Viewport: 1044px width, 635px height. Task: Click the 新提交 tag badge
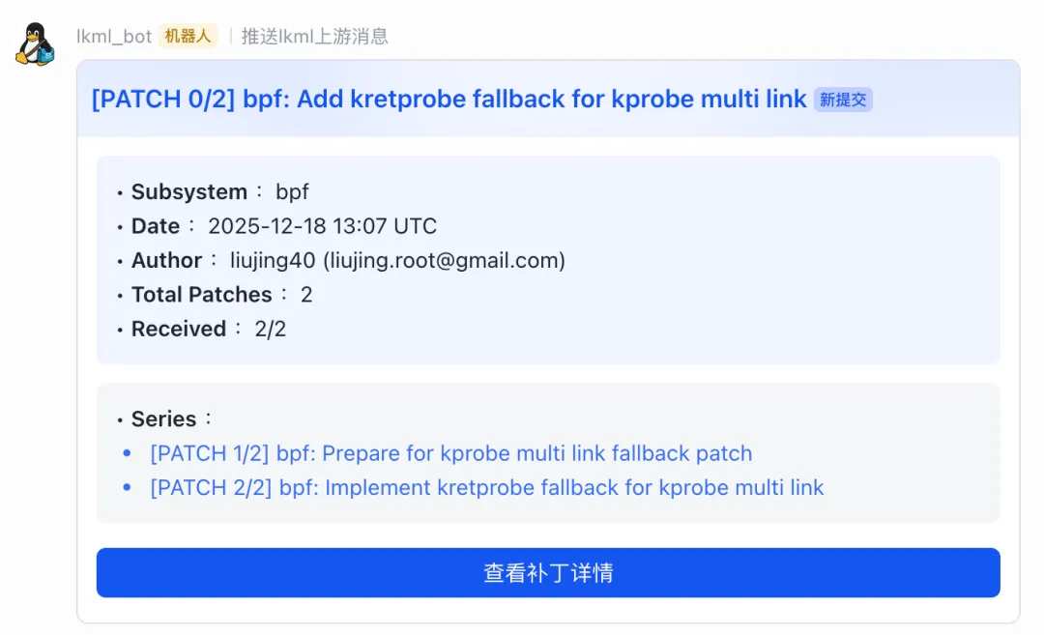pyautogui.click(x=843, y=100)
